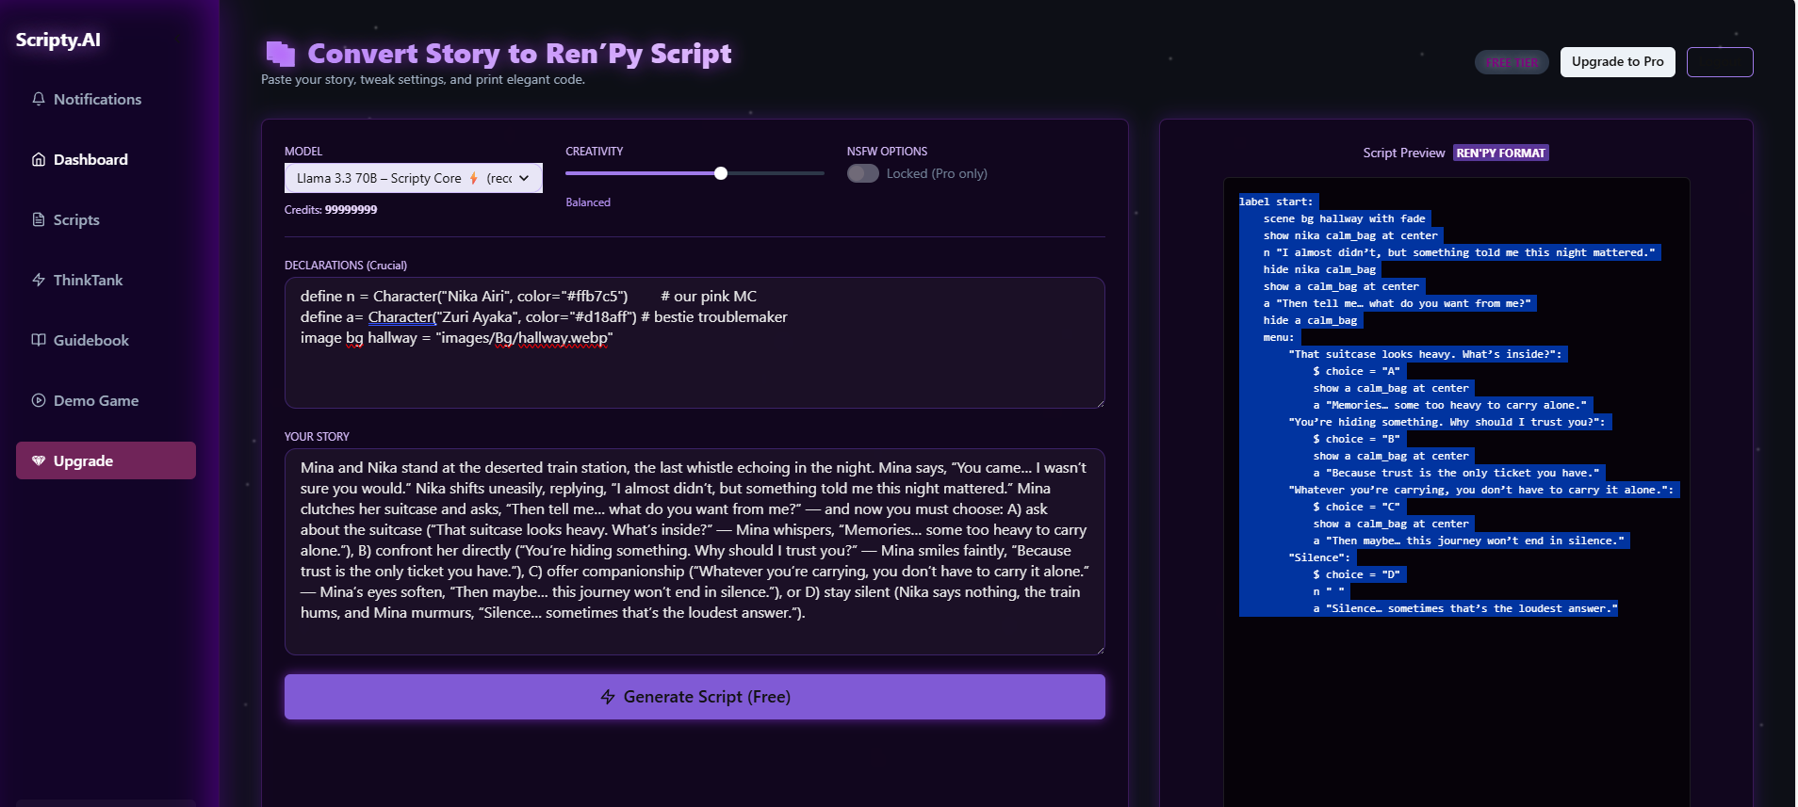The height and width of the screenshot is (807, 1798).
Task: Click the Notifications bell icon
Action: 39,99
